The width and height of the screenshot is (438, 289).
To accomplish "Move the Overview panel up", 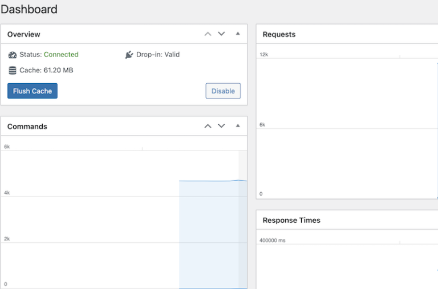I will (x=208, y=34).
